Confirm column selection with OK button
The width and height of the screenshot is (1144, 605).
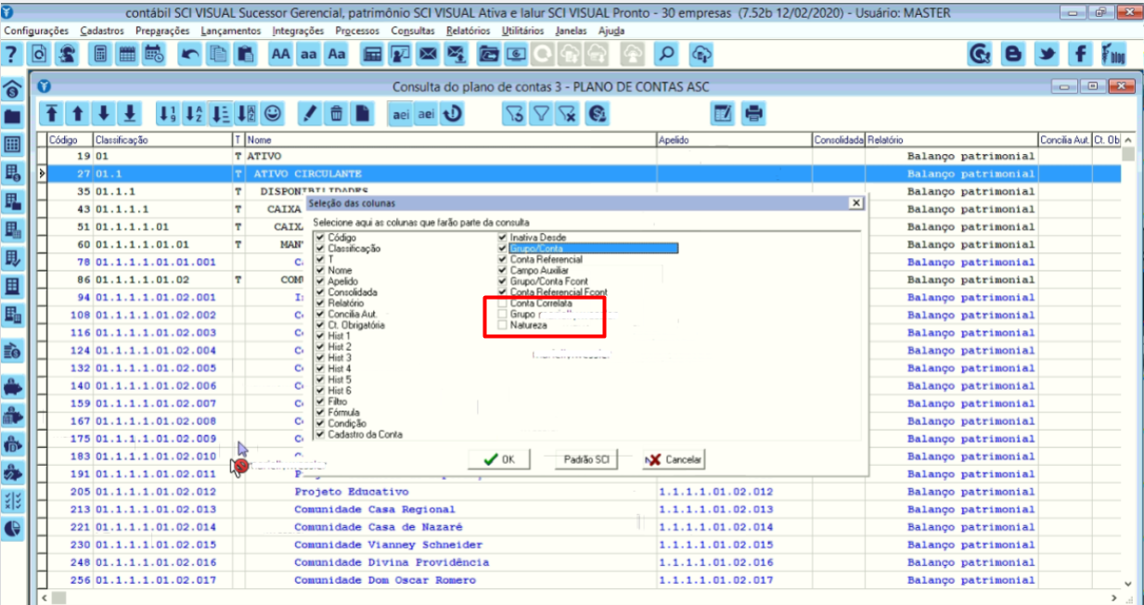click(499, 459)
